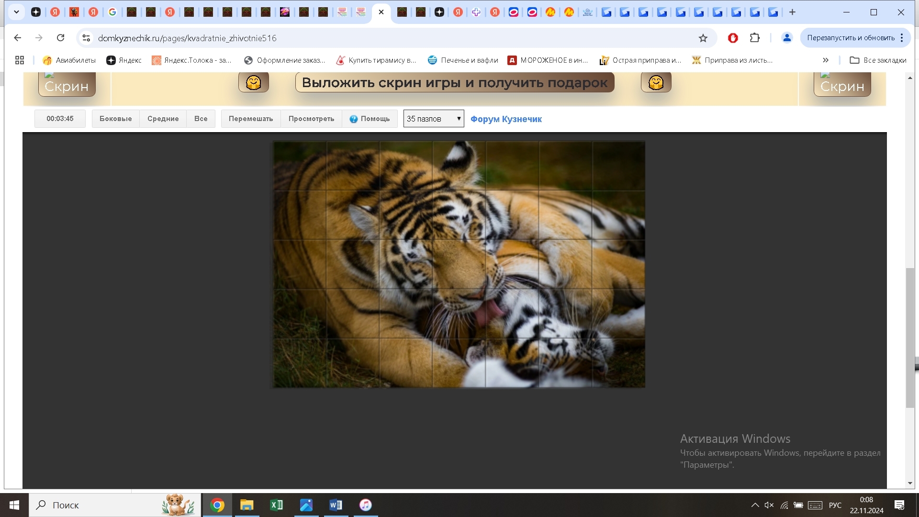Image resolution: width=919 pixels, height=517 pixels.
Task: Open a new browser tab
Action: pos(792,12)
